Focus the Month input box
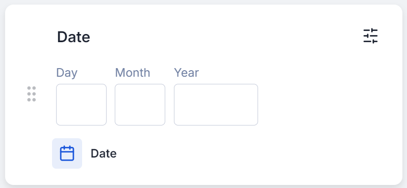The height and width of the screenshot is (188, 407). (x=140, y=105)
